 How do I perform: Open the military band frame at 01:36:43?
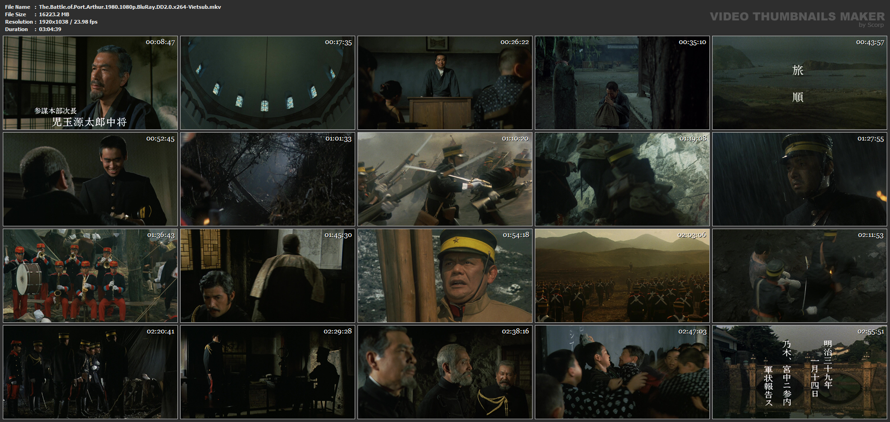[91, 276]
